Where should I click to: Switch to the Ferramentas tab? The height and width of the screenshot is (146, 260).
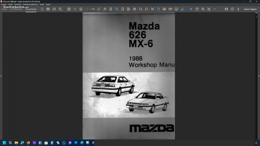16,9
